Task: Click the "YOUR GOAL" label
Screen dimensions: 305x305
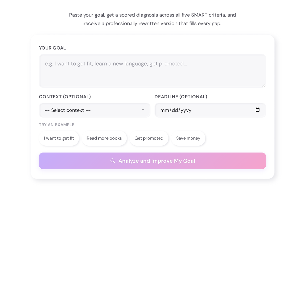Action: pos(52,48)
